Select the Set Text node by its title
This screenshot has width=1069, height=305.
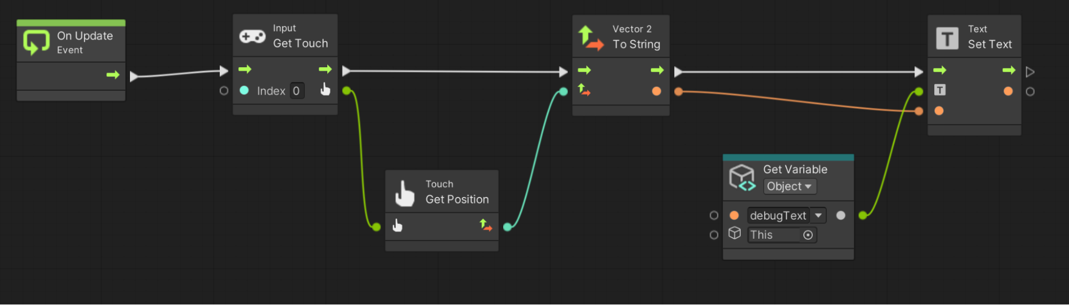click(x=989, y=44)
